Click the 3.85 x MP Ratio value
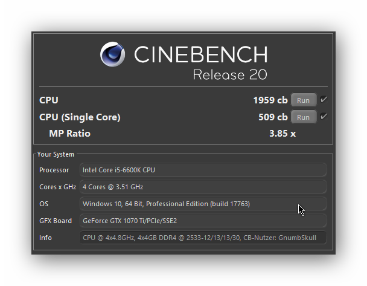 282,134
